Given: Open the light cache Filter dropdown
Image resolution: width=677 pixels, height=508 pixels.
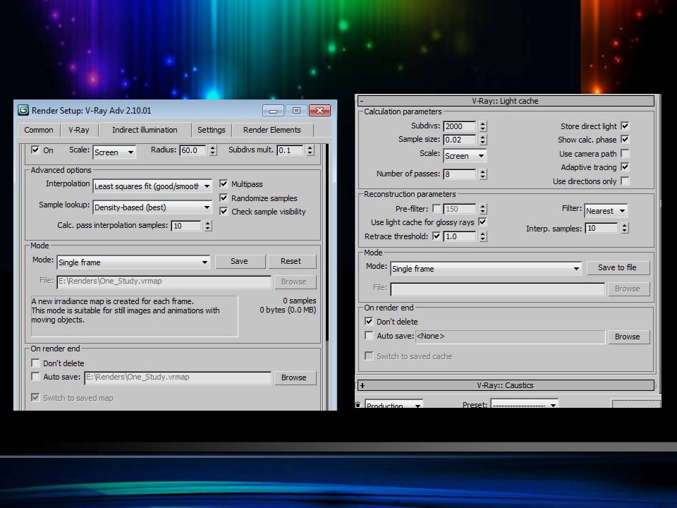Looking at the screenshot, I should pos(606,211).
